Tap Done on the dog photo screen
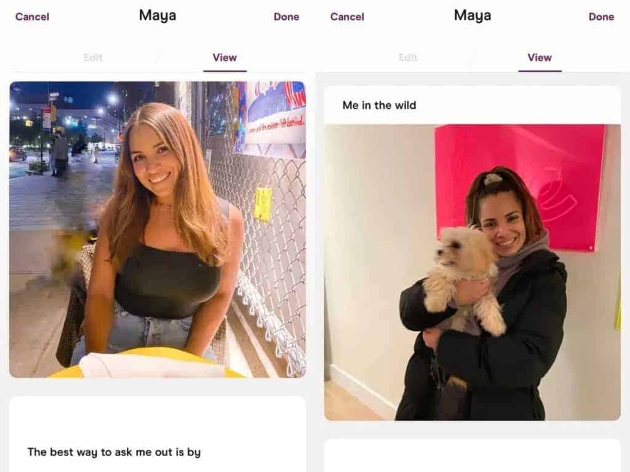630x472 pixels. [602, 17]
